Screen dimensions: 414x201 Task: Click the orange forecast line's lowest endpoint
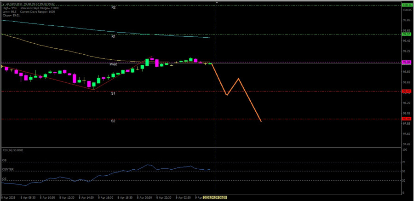(261, 121)
